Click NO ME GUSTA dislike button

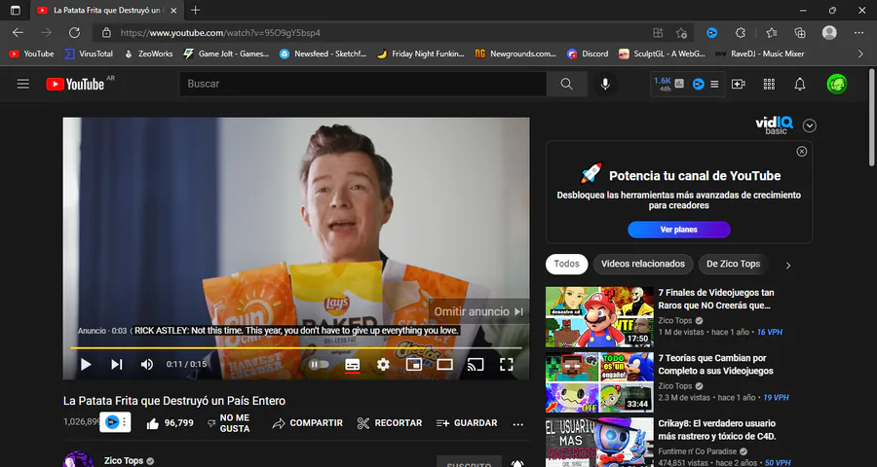click(228, 423)
